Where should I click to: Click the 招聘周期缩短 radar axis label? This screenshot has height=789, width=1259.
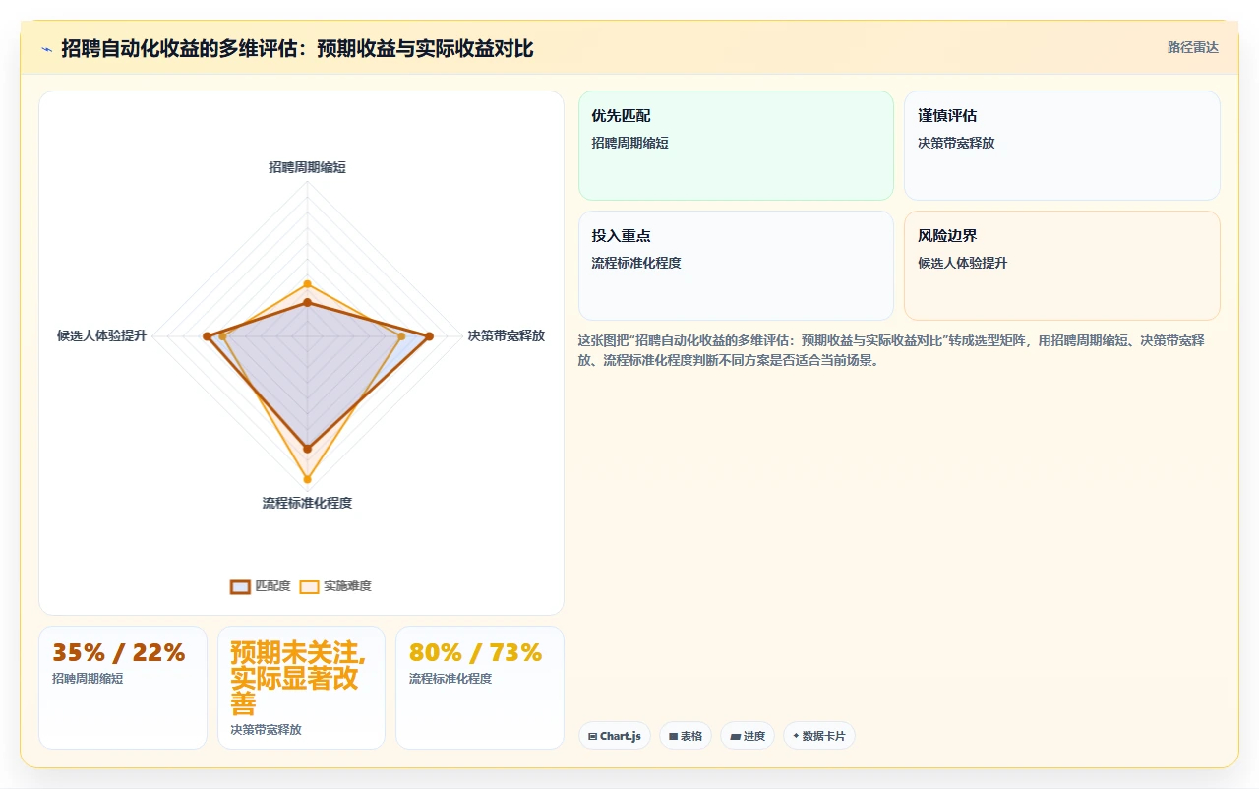tap(307, 167)
